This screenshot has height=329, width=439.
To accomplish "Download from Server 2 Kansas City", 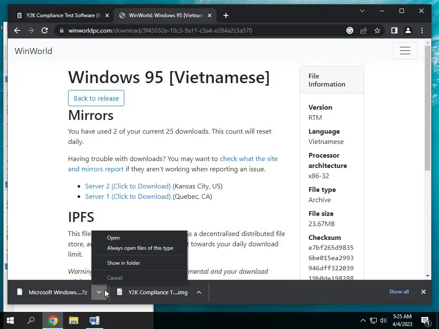I will pos(128,186).
